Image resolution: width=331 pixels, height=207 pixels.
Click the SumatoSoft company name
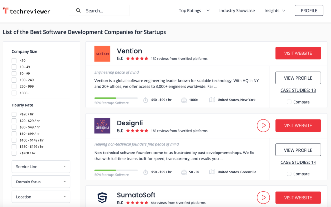tap(136, 195)
